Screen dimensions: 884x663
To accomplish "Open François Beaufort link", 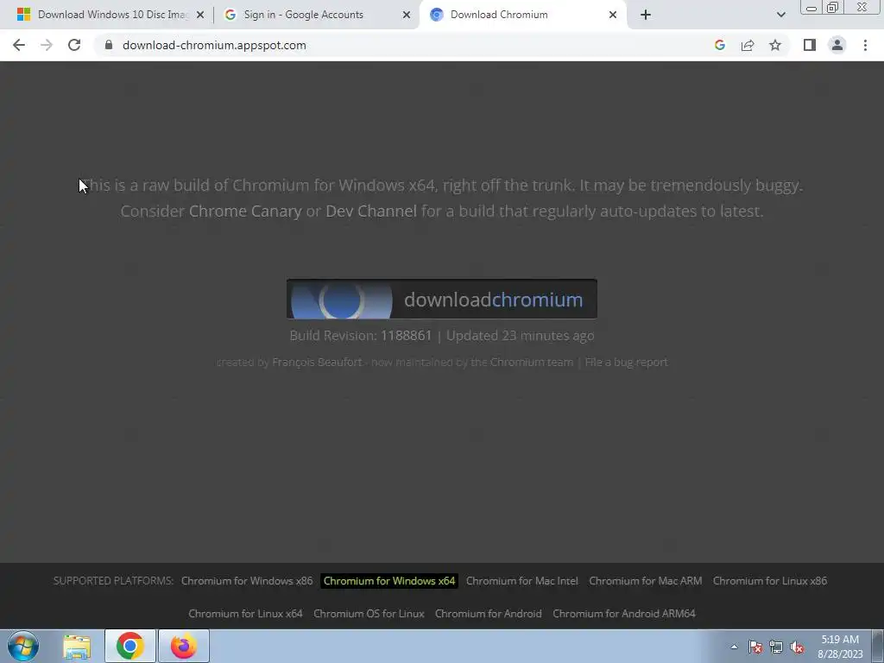I will click(x=317, y=362).
